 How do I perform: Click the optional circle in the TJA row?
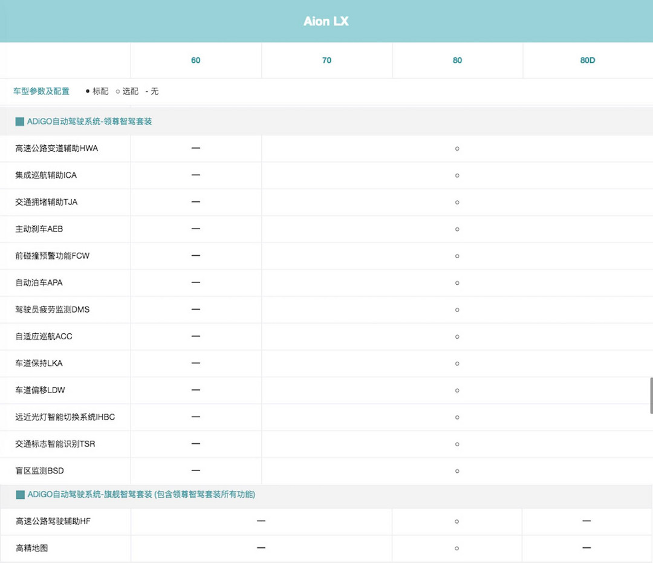coord(457,203)
